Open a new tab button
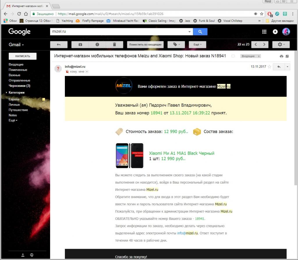This screenshot has height=260, width=298. point(56,6)
